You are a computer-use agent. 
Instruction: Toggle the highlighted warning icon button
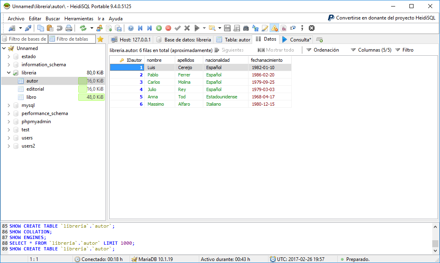coord(274,28)
